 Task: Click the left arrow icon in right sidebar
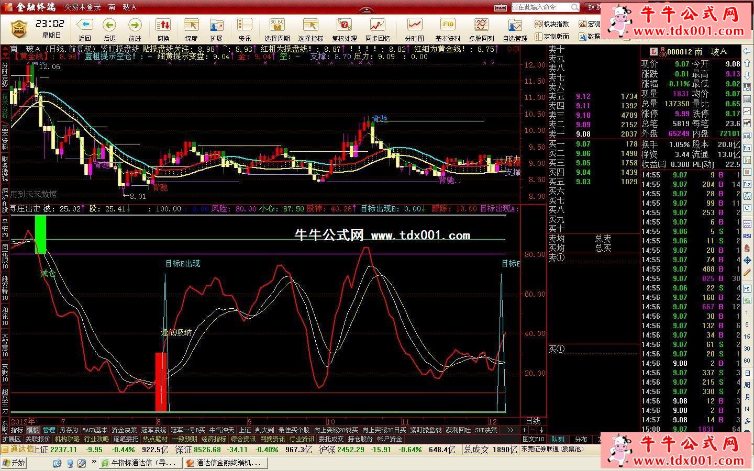pos(747,52)
